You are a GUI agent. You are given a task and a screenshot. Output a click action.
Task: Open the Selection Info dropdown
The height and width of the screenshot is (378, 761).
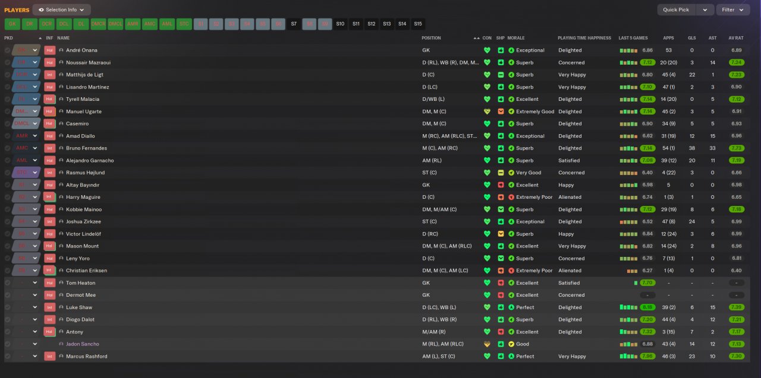[62, 9]
